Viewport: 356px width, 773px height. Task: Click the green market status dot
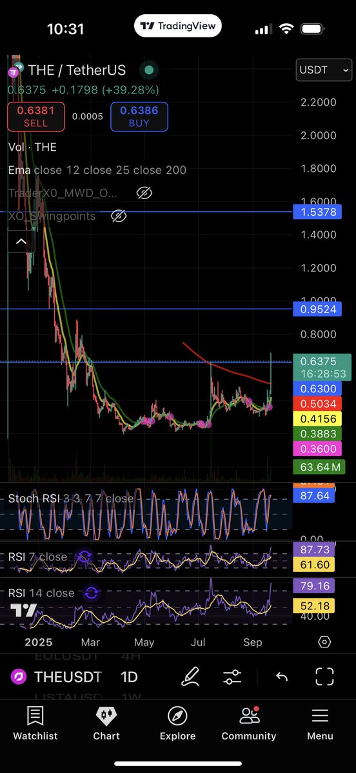[150, 70]
